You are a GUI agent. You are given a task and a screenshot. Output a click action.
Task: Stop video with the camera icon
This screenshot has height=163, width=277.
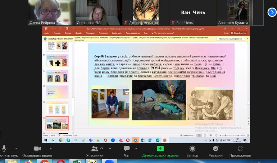[37, 149]
